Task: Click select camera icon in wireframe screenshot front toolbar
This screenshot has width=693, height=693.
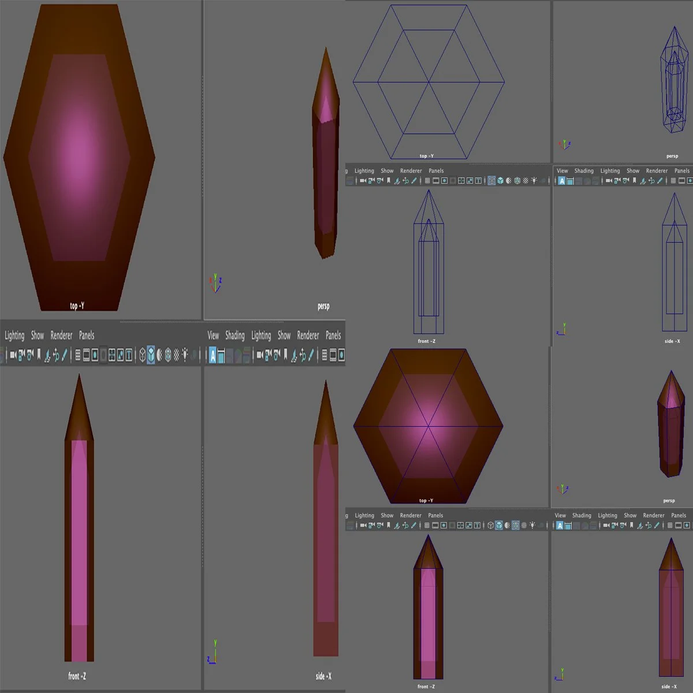Action: click(x=363, y=181)
